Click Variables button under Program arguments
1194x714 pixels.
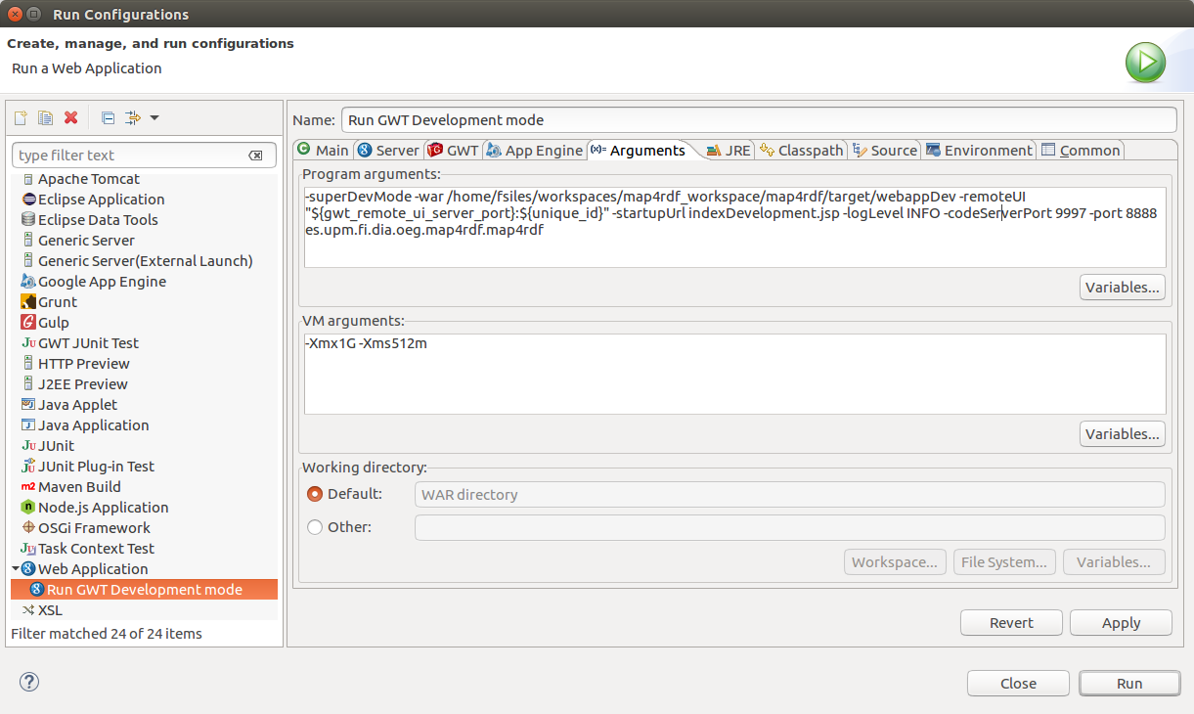tap(1123, 287)
